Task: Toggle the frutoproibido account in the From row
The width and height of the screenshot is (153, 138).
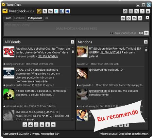Action: [x=35, y=18]
